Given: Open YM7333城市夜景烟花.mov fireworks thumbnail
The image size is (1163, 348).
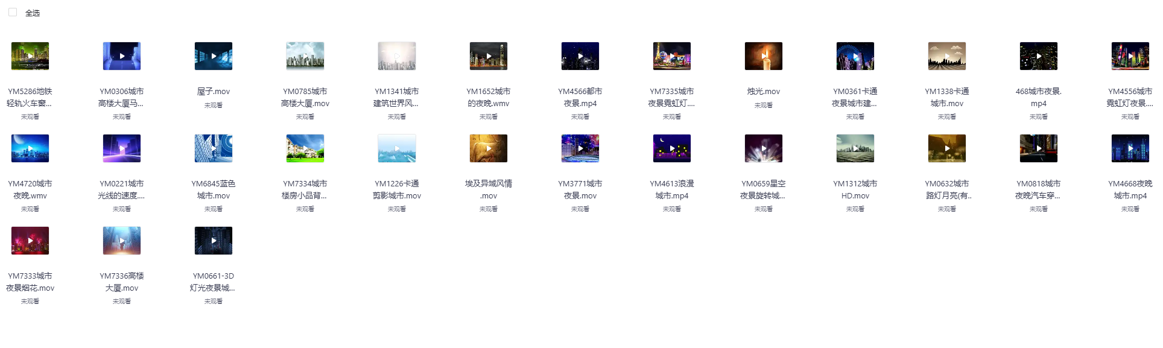Looking at the screenshot, I should point(30,241).
